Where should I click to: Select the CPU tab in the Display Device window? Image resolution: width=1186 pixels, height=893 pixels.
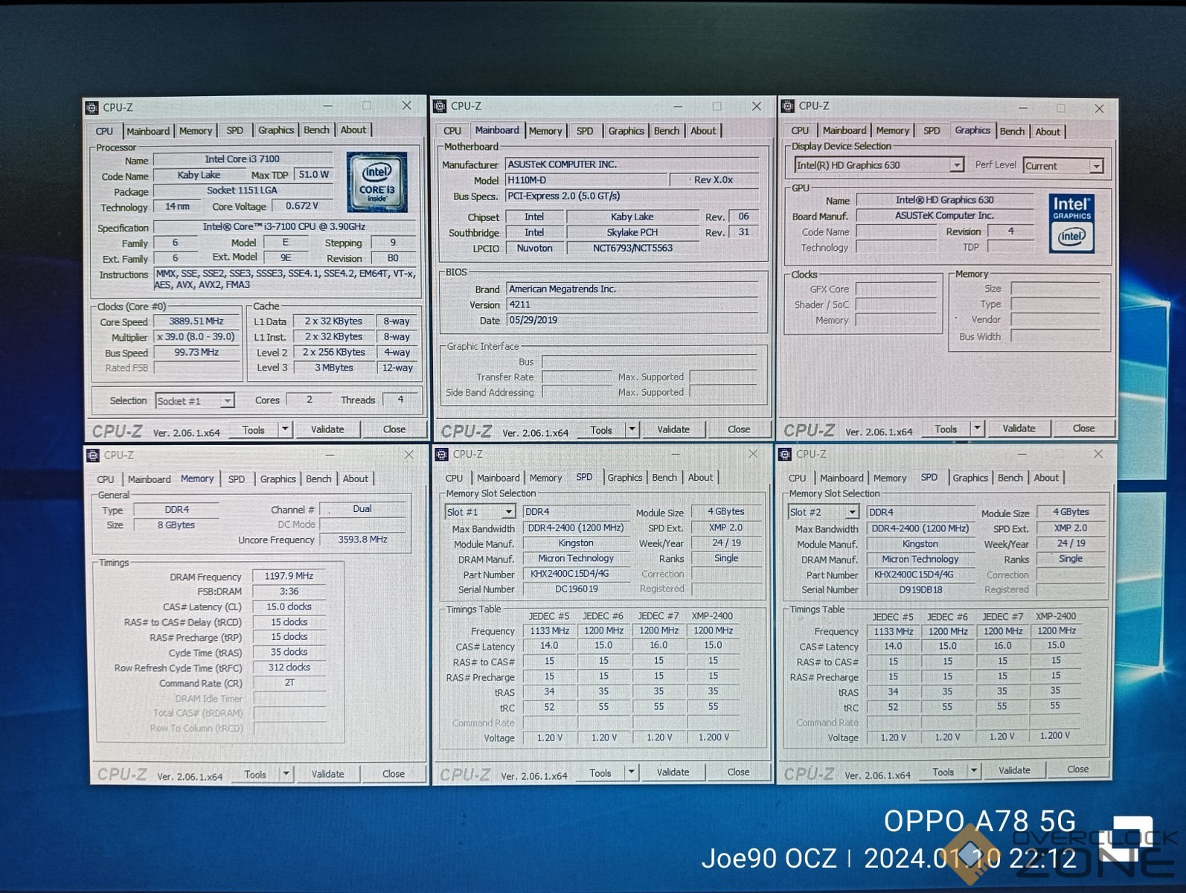click(800, 131)
